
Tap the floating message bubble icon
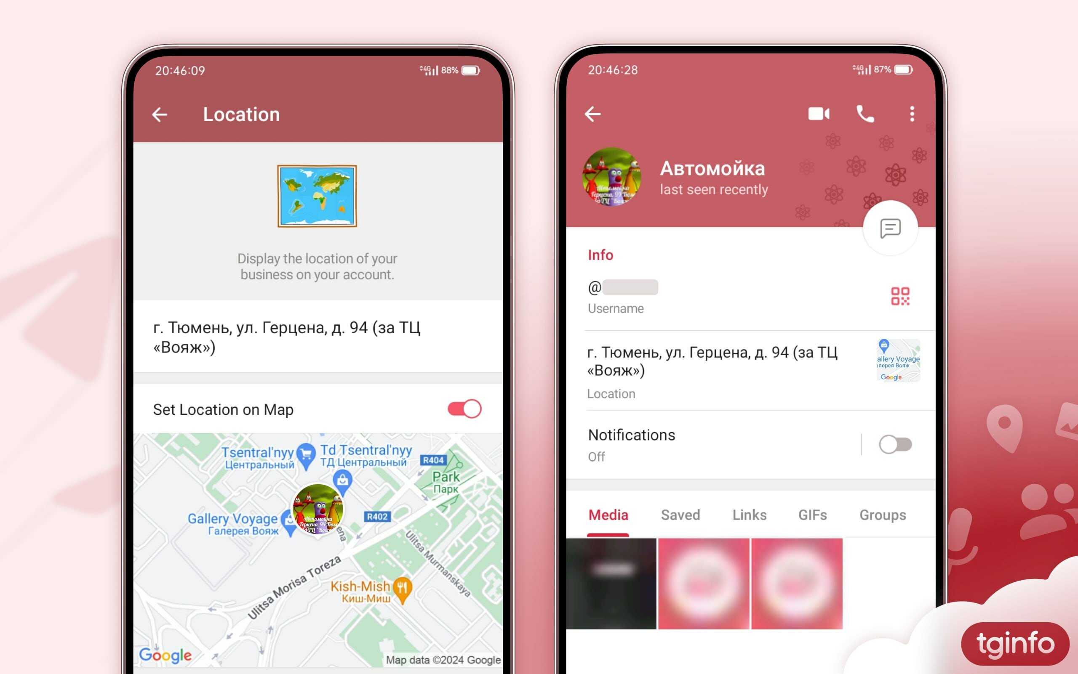point(890,228)
